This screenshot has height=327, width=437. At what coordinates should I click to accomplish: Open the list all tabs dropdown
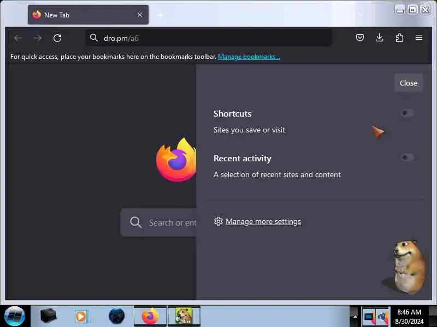[361, 15]
